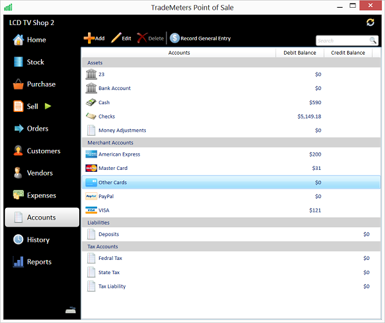The width and height of the screenshot is (385, 323).
Task: Click the Assets group header
Action: 231,62
